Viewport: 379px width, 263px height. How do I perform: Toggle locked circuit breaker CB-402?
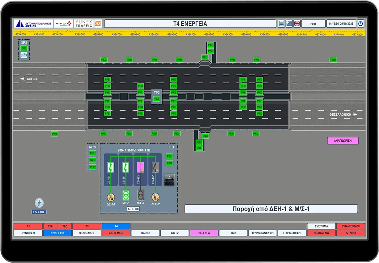pyautogui.click(x=155, y=167)
